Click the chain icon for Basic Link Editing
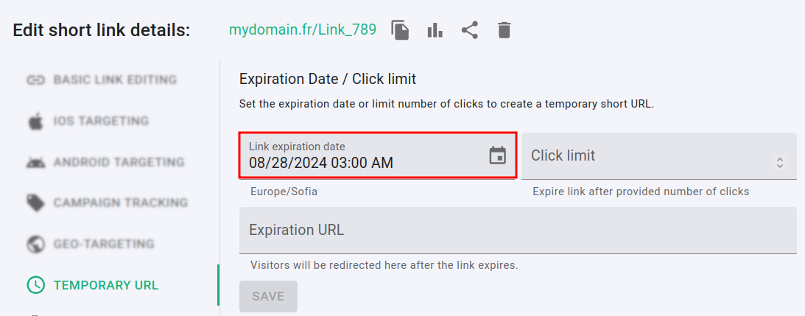Image resolution: width=805 pixels, height=316 pixels. pos(35,80)
